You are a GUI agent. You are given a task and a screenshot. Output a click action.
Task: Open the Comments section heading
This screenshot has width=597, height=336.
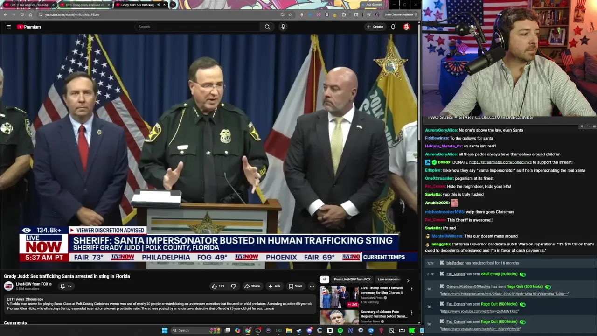pos(15,322)
